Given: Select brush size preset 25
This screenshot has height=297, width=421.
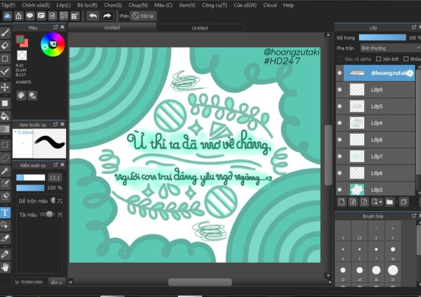Looking at the screenshot, I should click(393, 272).
